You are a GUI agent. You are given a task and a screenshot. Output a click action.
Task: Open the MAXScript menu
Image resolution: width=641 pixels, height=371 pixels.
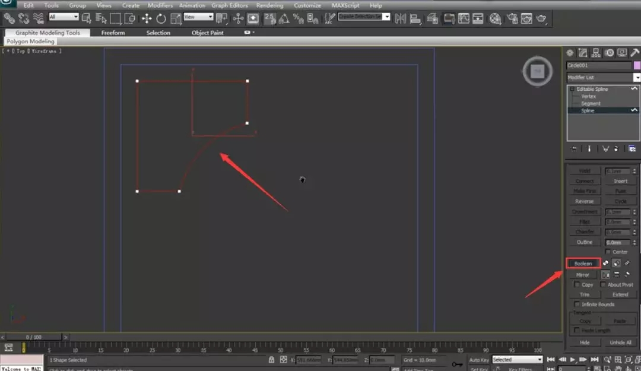(x=345, y=5)
